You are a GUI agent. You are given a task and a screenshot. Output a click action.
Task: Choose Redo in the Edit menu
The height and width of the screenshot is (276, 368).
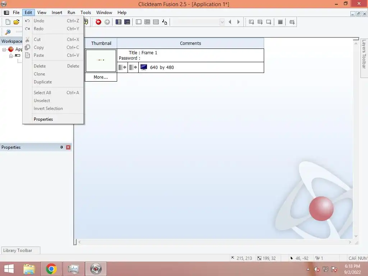(53, 29)
